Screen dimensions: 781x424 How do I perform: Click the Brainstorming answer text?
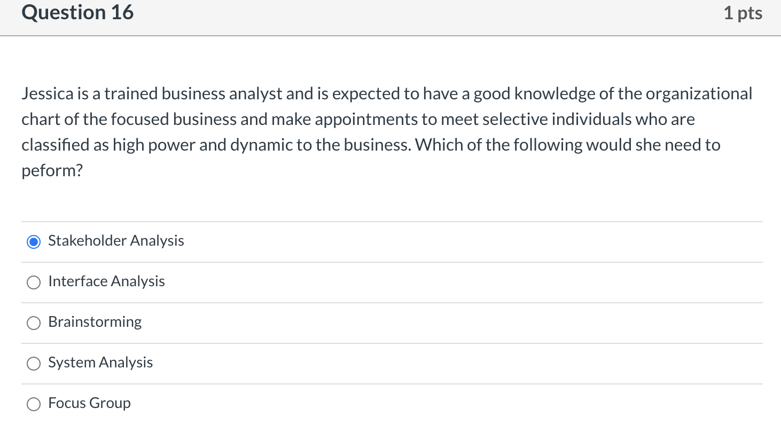tap(95, 322)
